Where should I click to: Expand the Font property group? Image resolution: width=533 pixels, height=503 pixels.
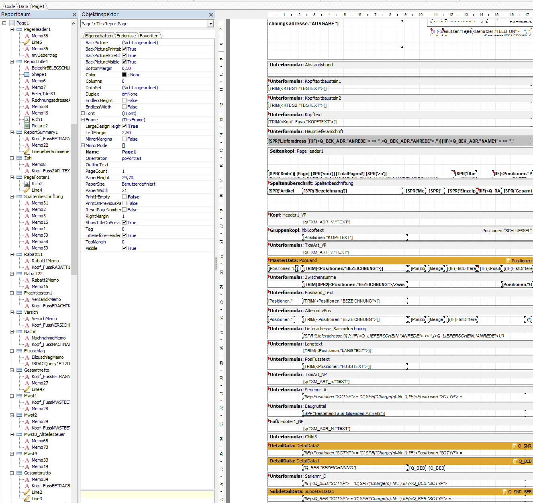tap(83, 113)
